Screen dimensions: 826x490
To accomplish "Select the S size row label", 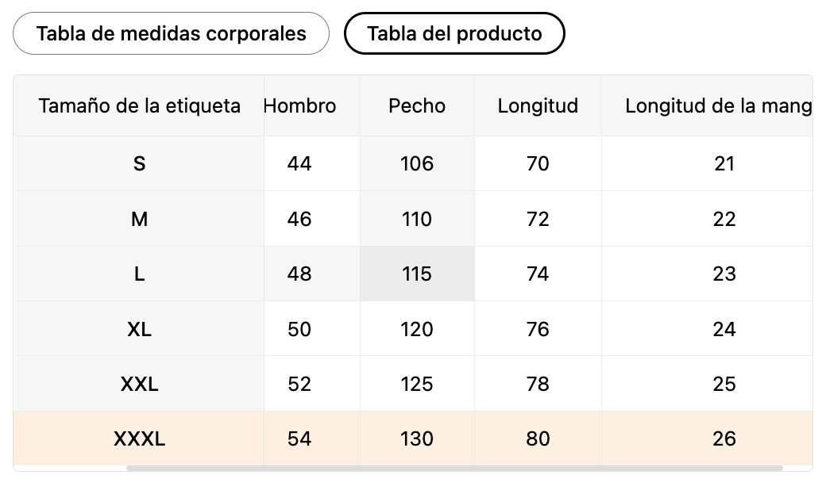I will point(139,163).
